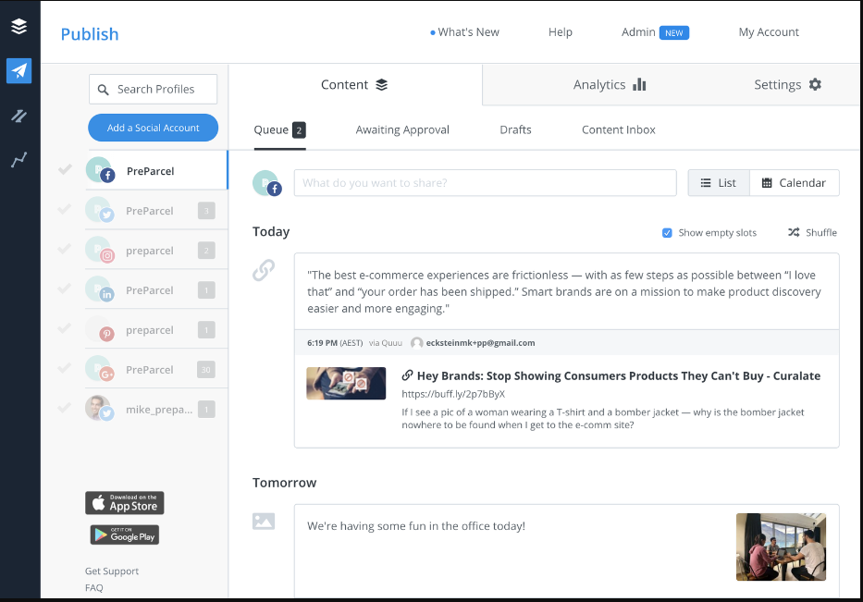Viewport: 863px width, 602px height.
Task: Open the Analyze line graph sidebar icon
Action: point(18,160)
